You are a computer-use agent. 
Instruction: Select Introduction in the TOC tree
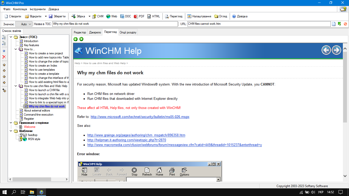pyautogui.click(x=31, y=41)
